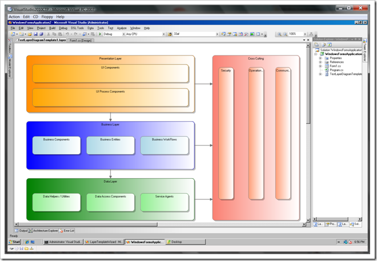Viewport: 377px width, 261px height.
Task: Click the Internet Explorer quick launch icon
Action: (27, 242)
